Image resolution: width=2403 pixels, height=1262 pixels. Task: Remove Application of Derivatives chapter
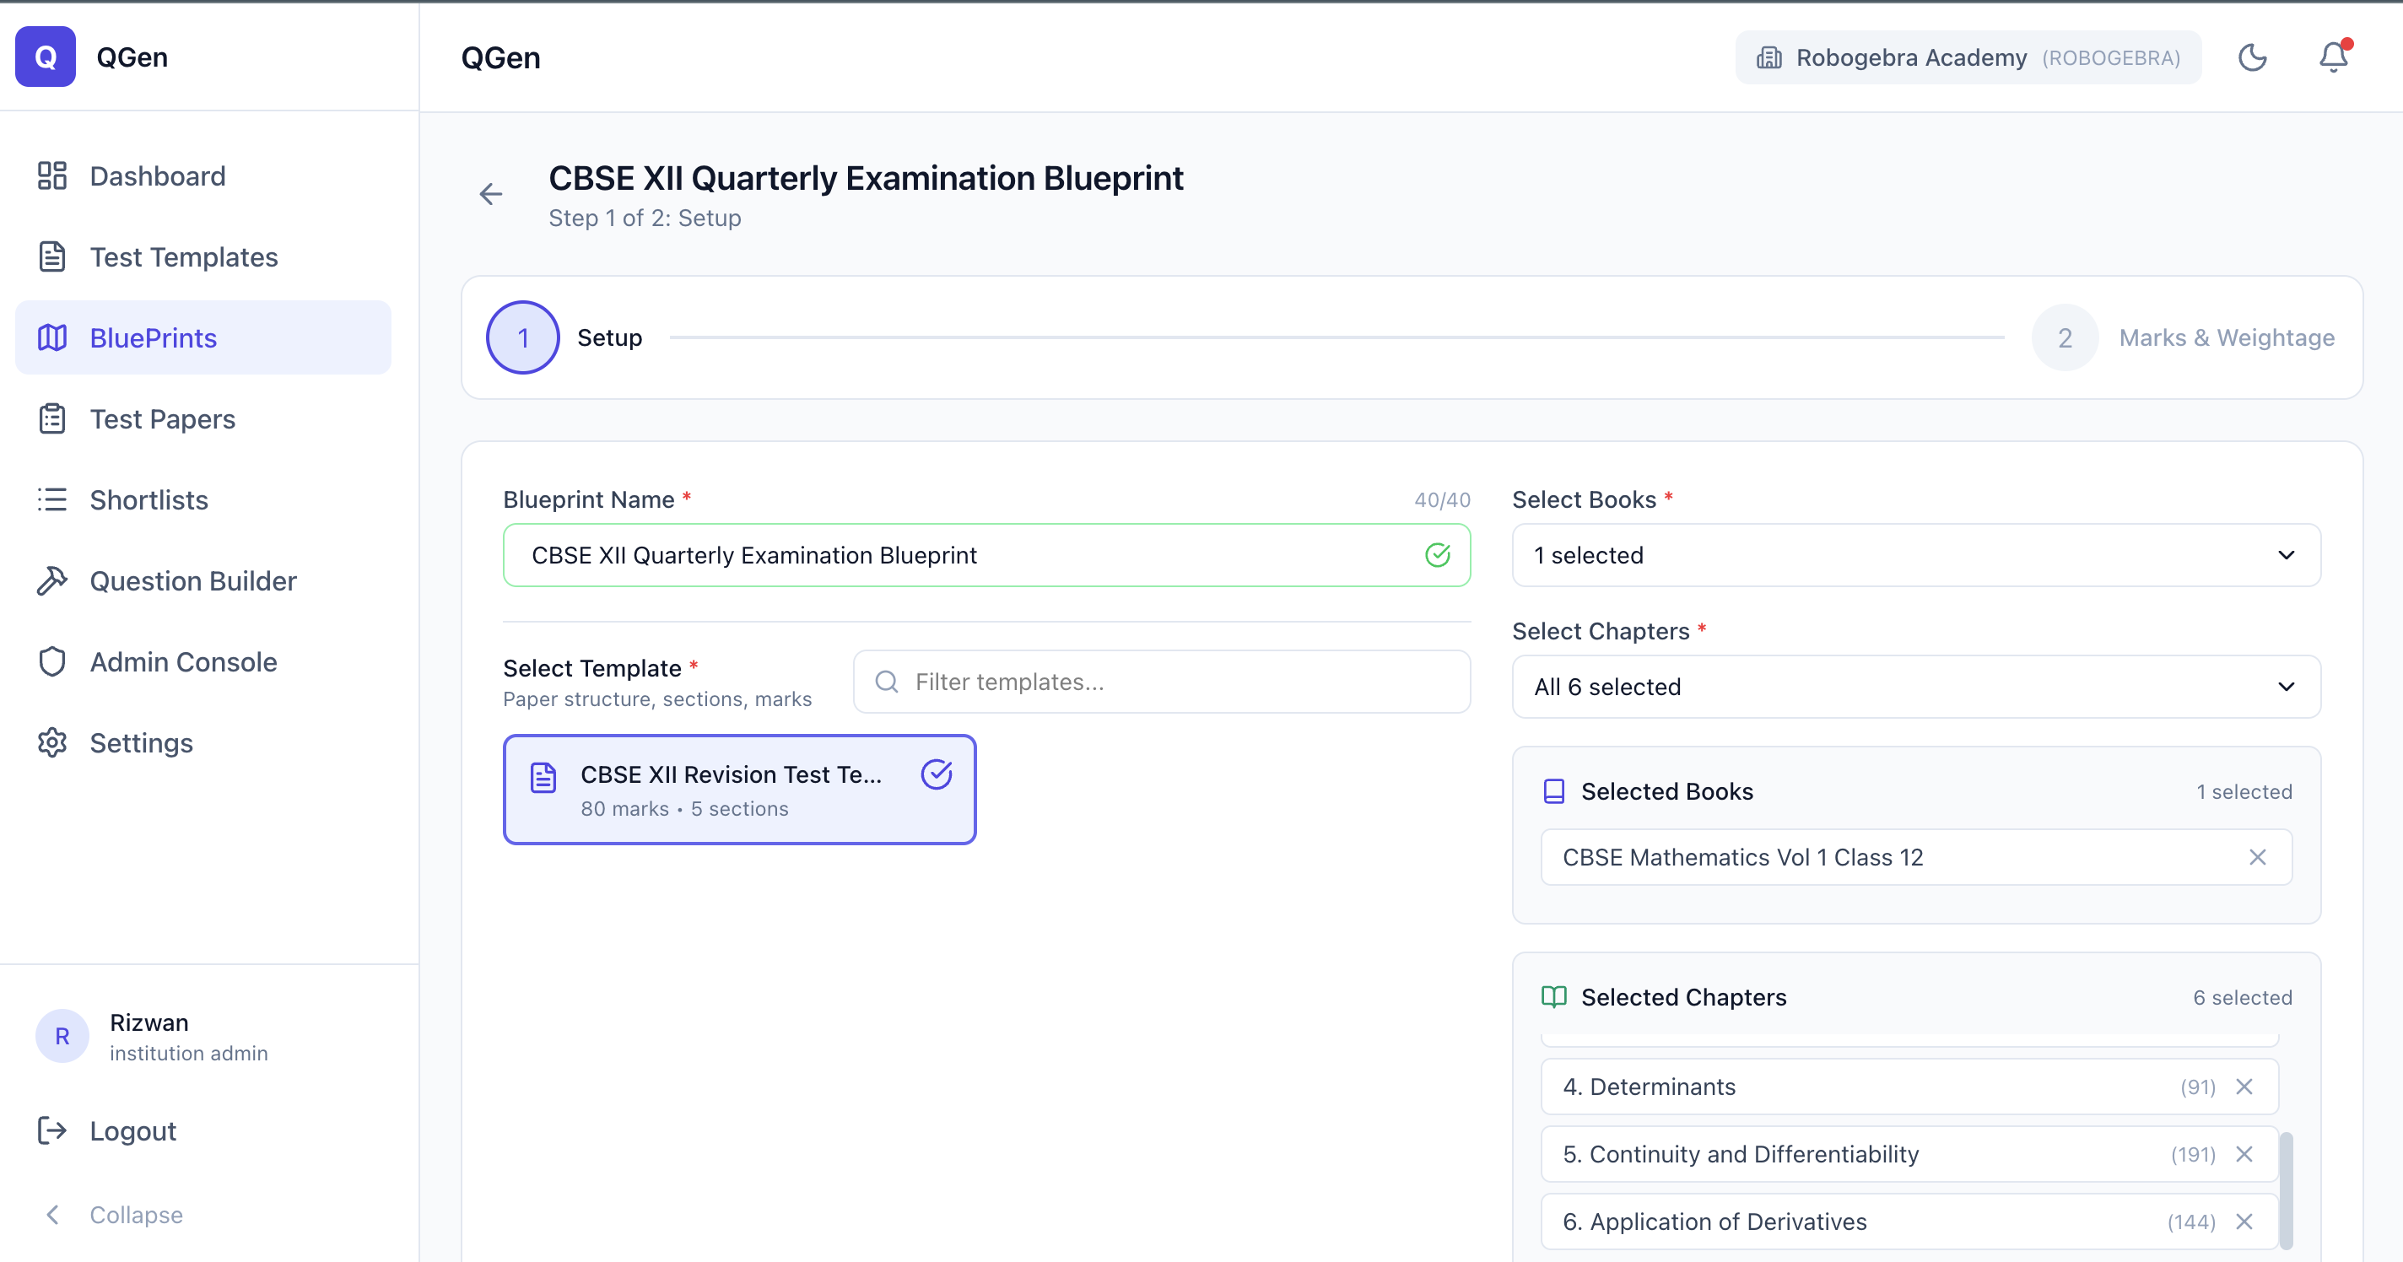(x=2244, y=1221)
